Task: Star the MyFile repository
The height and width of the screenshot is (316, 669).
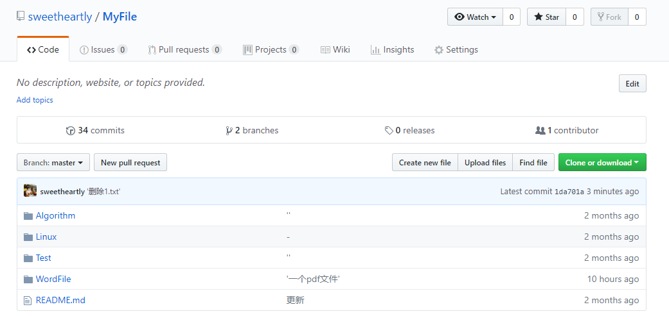Action: pos(546,17)
